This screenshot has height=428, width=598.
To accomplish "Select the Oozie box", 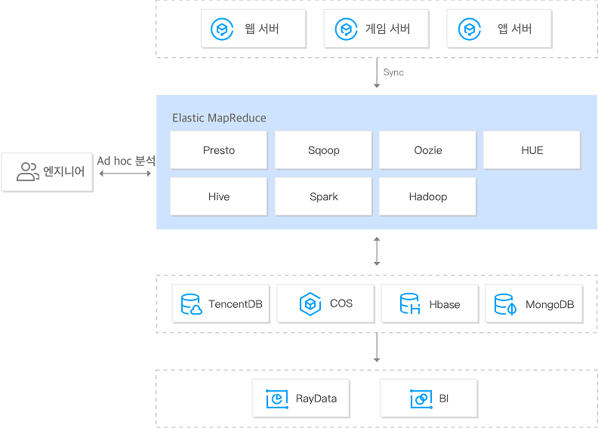I will pyautogui.click(x=428, y=150).
